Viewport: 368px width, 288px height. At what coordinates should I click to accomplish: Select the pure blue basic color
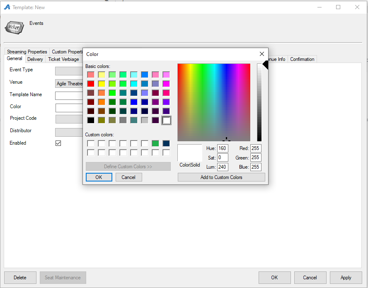(134, 102)
